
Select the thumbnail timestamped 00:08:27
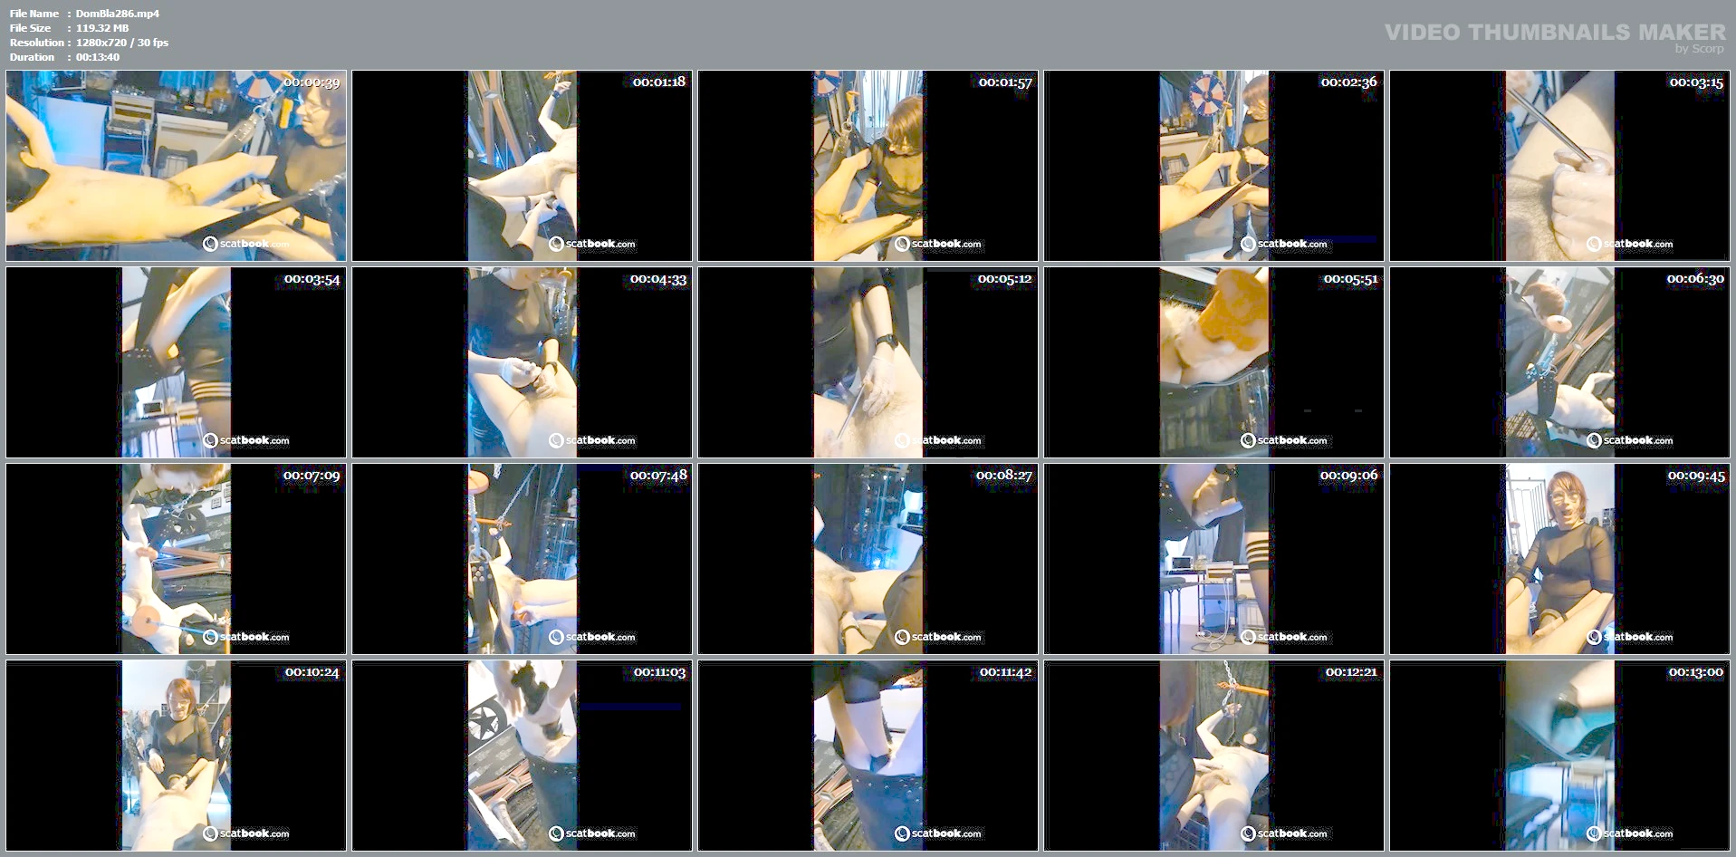click(868, 559)
